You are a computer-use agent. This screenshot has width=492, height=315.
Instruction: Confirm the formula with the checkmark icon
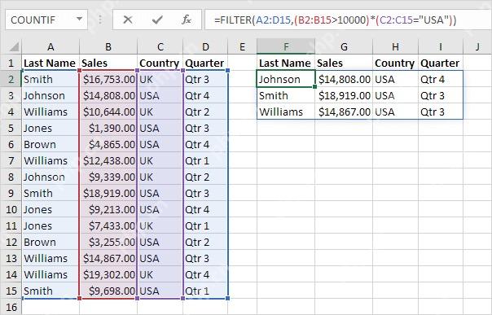click(157, 20)
